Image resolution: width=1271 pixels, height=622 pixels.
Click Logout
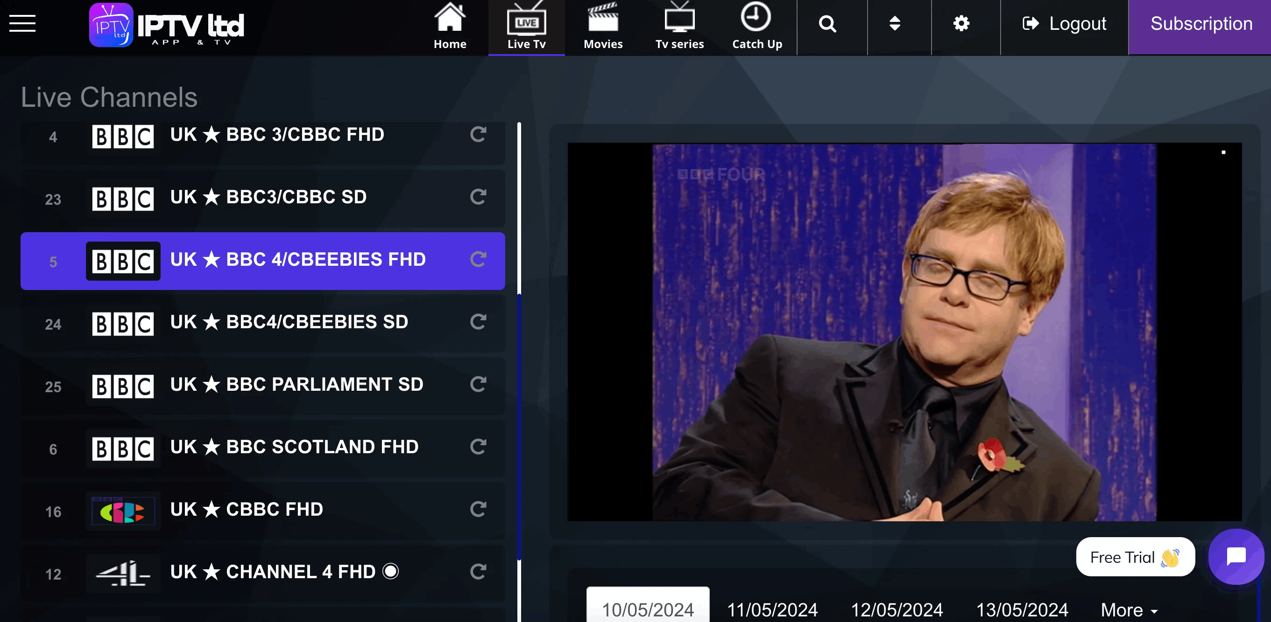pyautogui.click(x=1064, y=24)
